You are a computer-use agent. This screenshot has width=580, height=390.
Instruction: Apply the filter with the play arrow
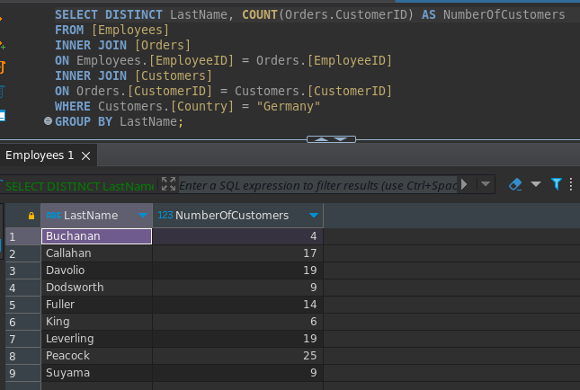pyautogui.click(x=464, y=184)
